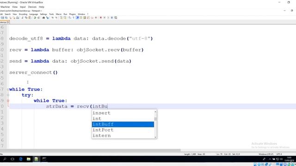Open VirtualBox Machine menu

coord(5,7)
